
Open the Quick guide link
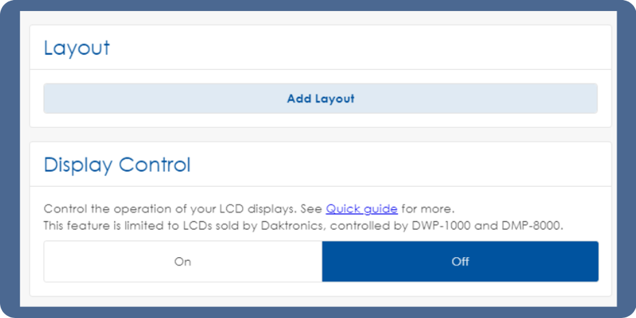point(361,209)
